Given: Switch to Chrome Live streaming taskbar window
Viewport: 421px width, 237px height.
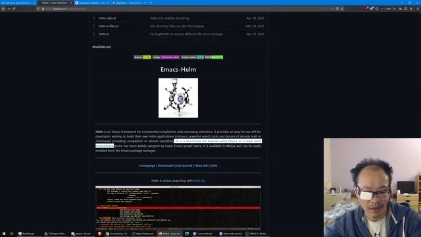Looking at the screenshot, I should tap(117, 234).
